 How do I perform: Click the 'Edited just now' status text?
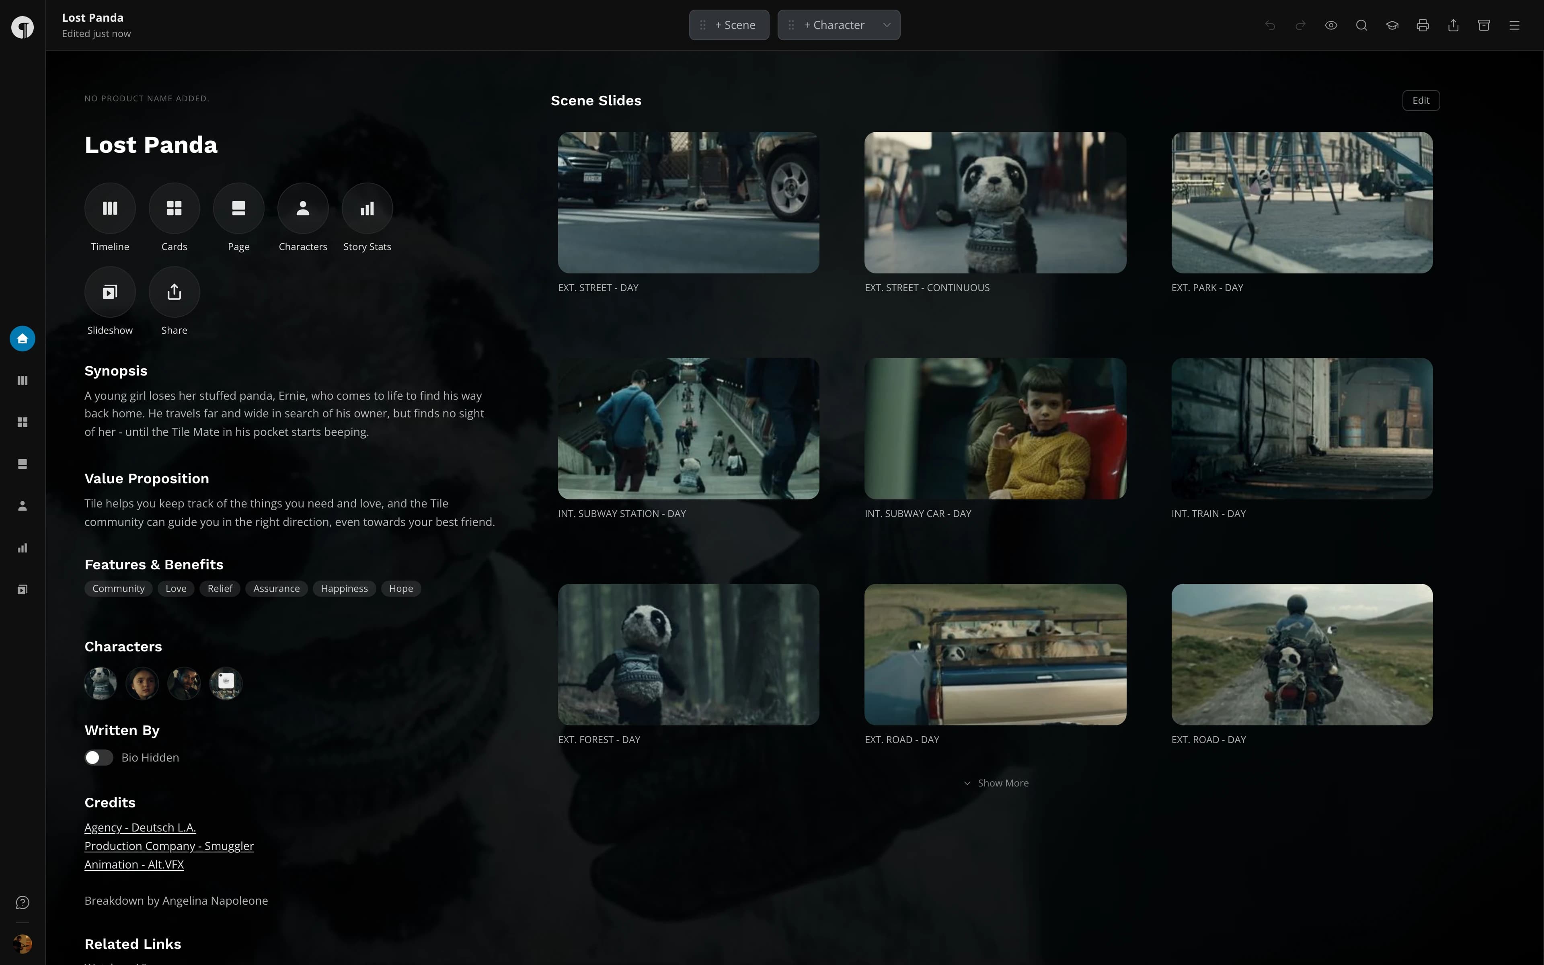pyautogui.click(x=96, y=34)
